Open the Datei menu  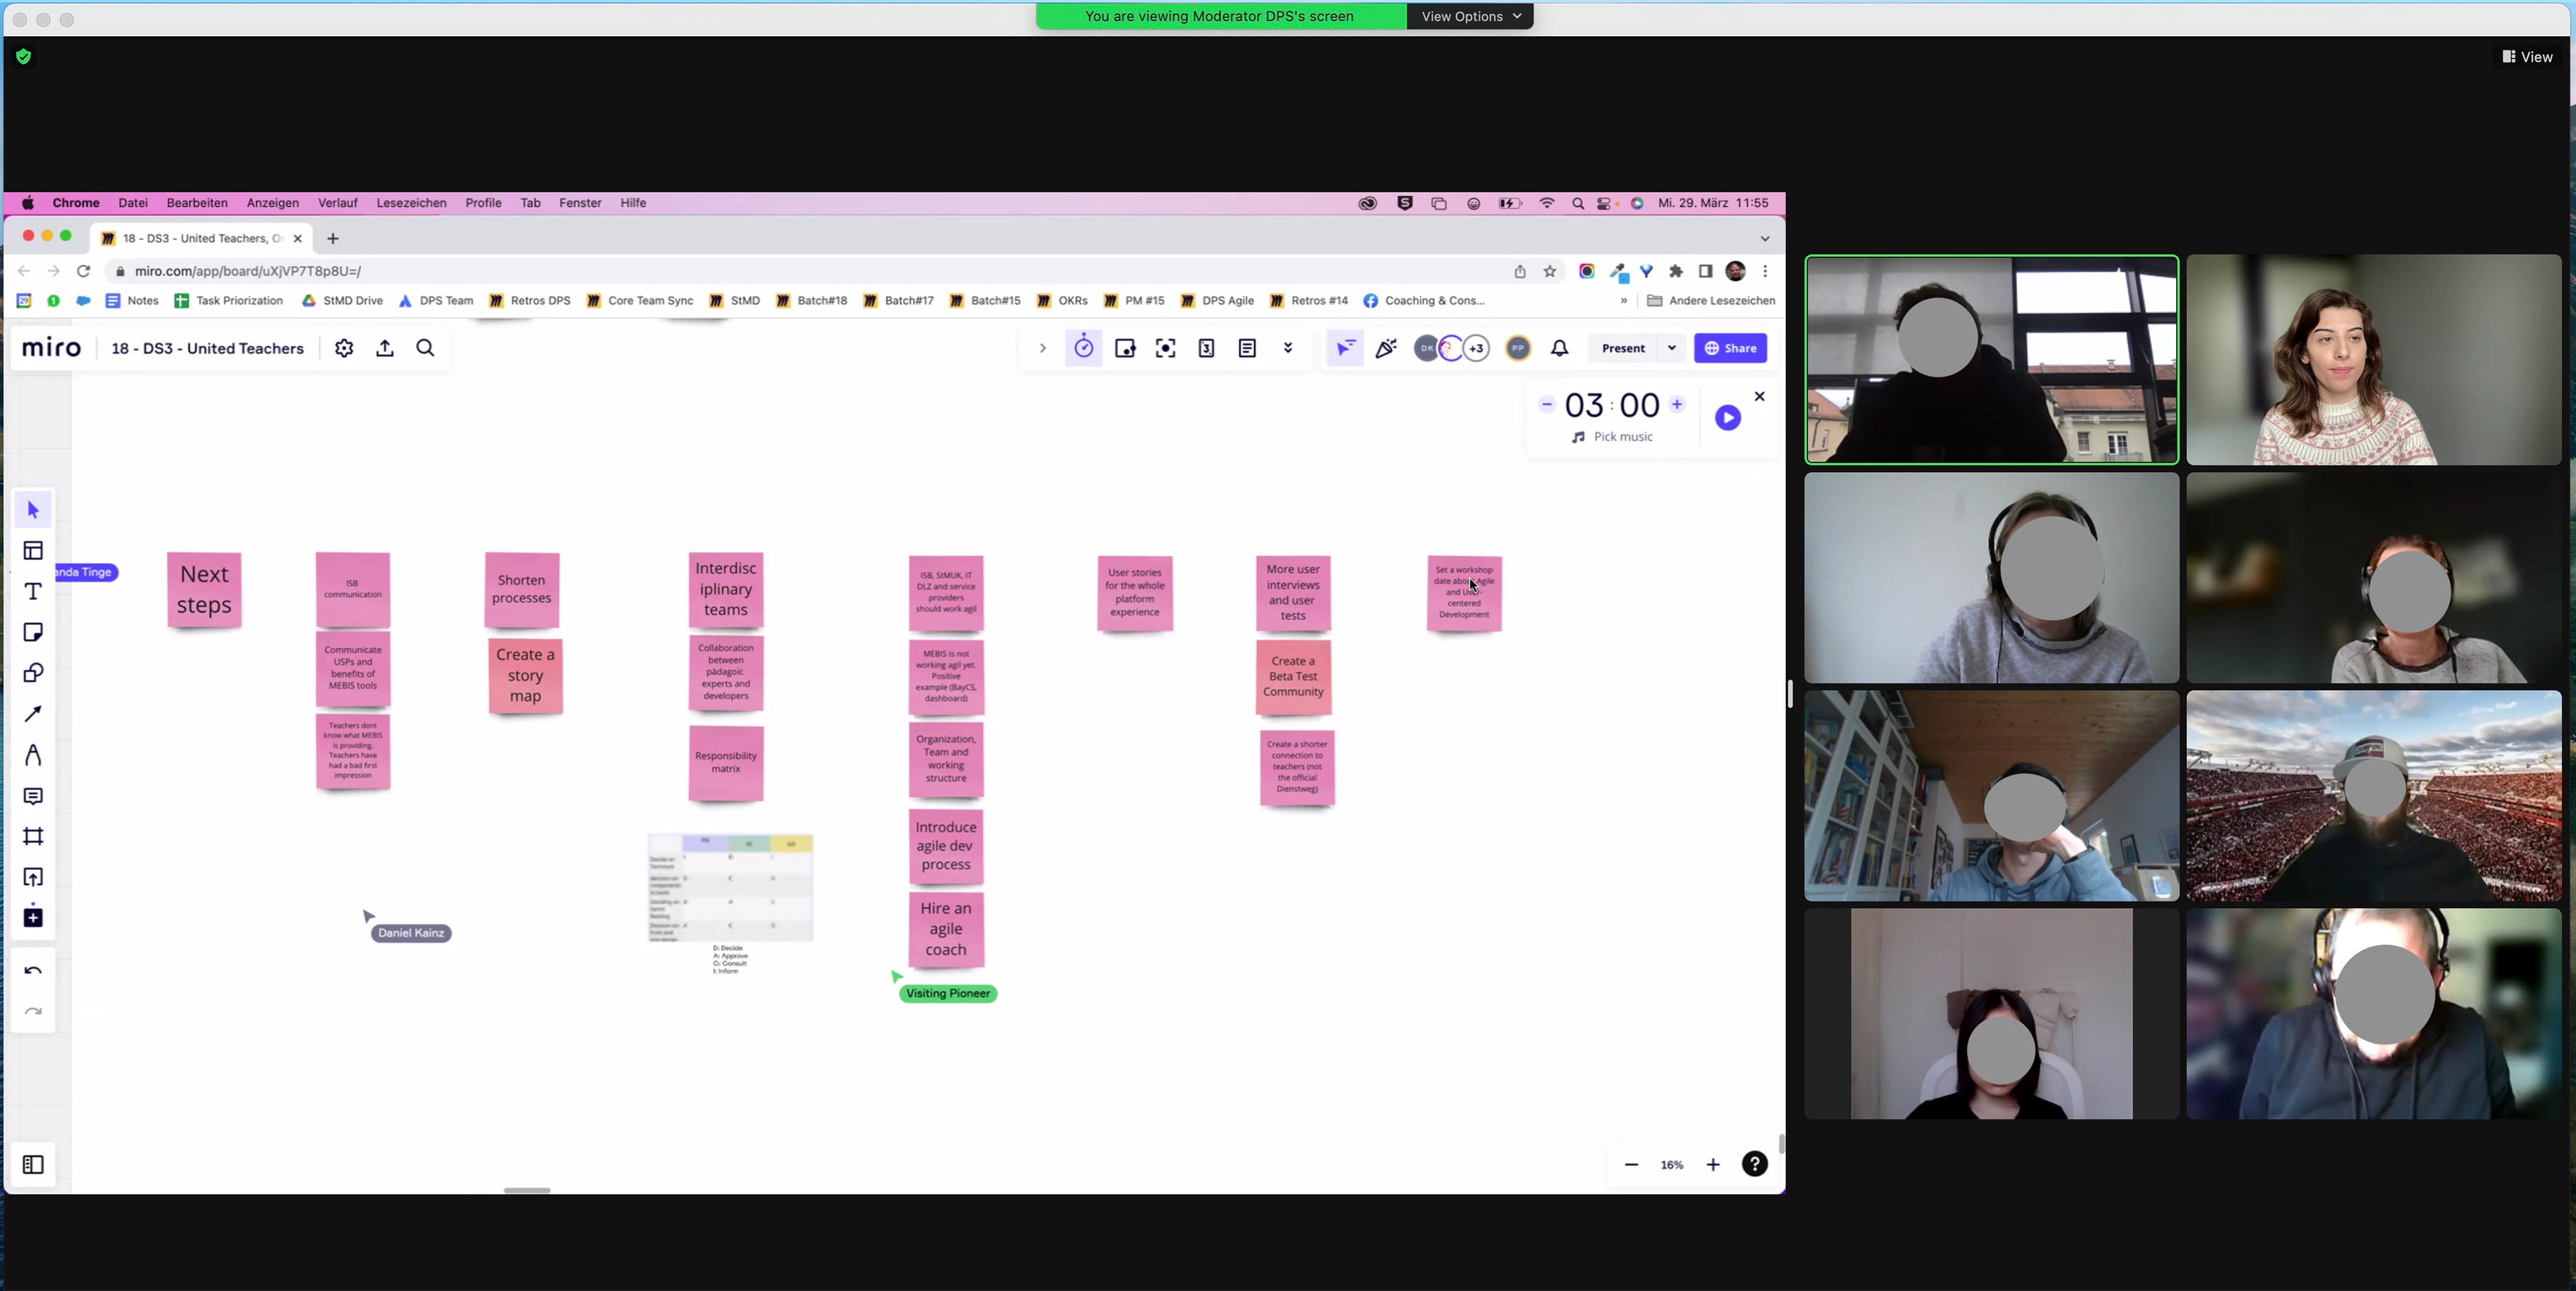click(x=133, y=203)
